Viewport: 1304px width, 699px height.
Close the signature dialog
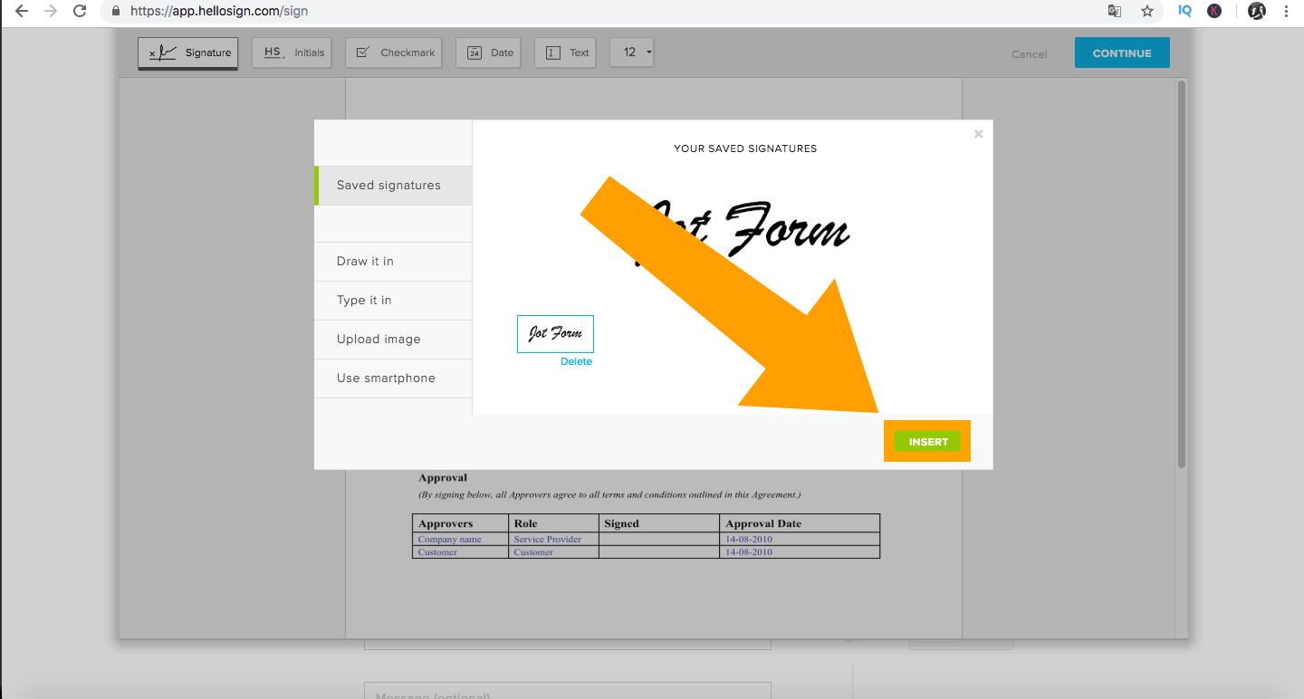978,134
